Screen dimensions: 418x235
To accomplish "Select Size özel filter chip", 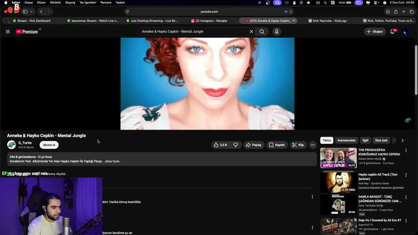I will 381,140.
